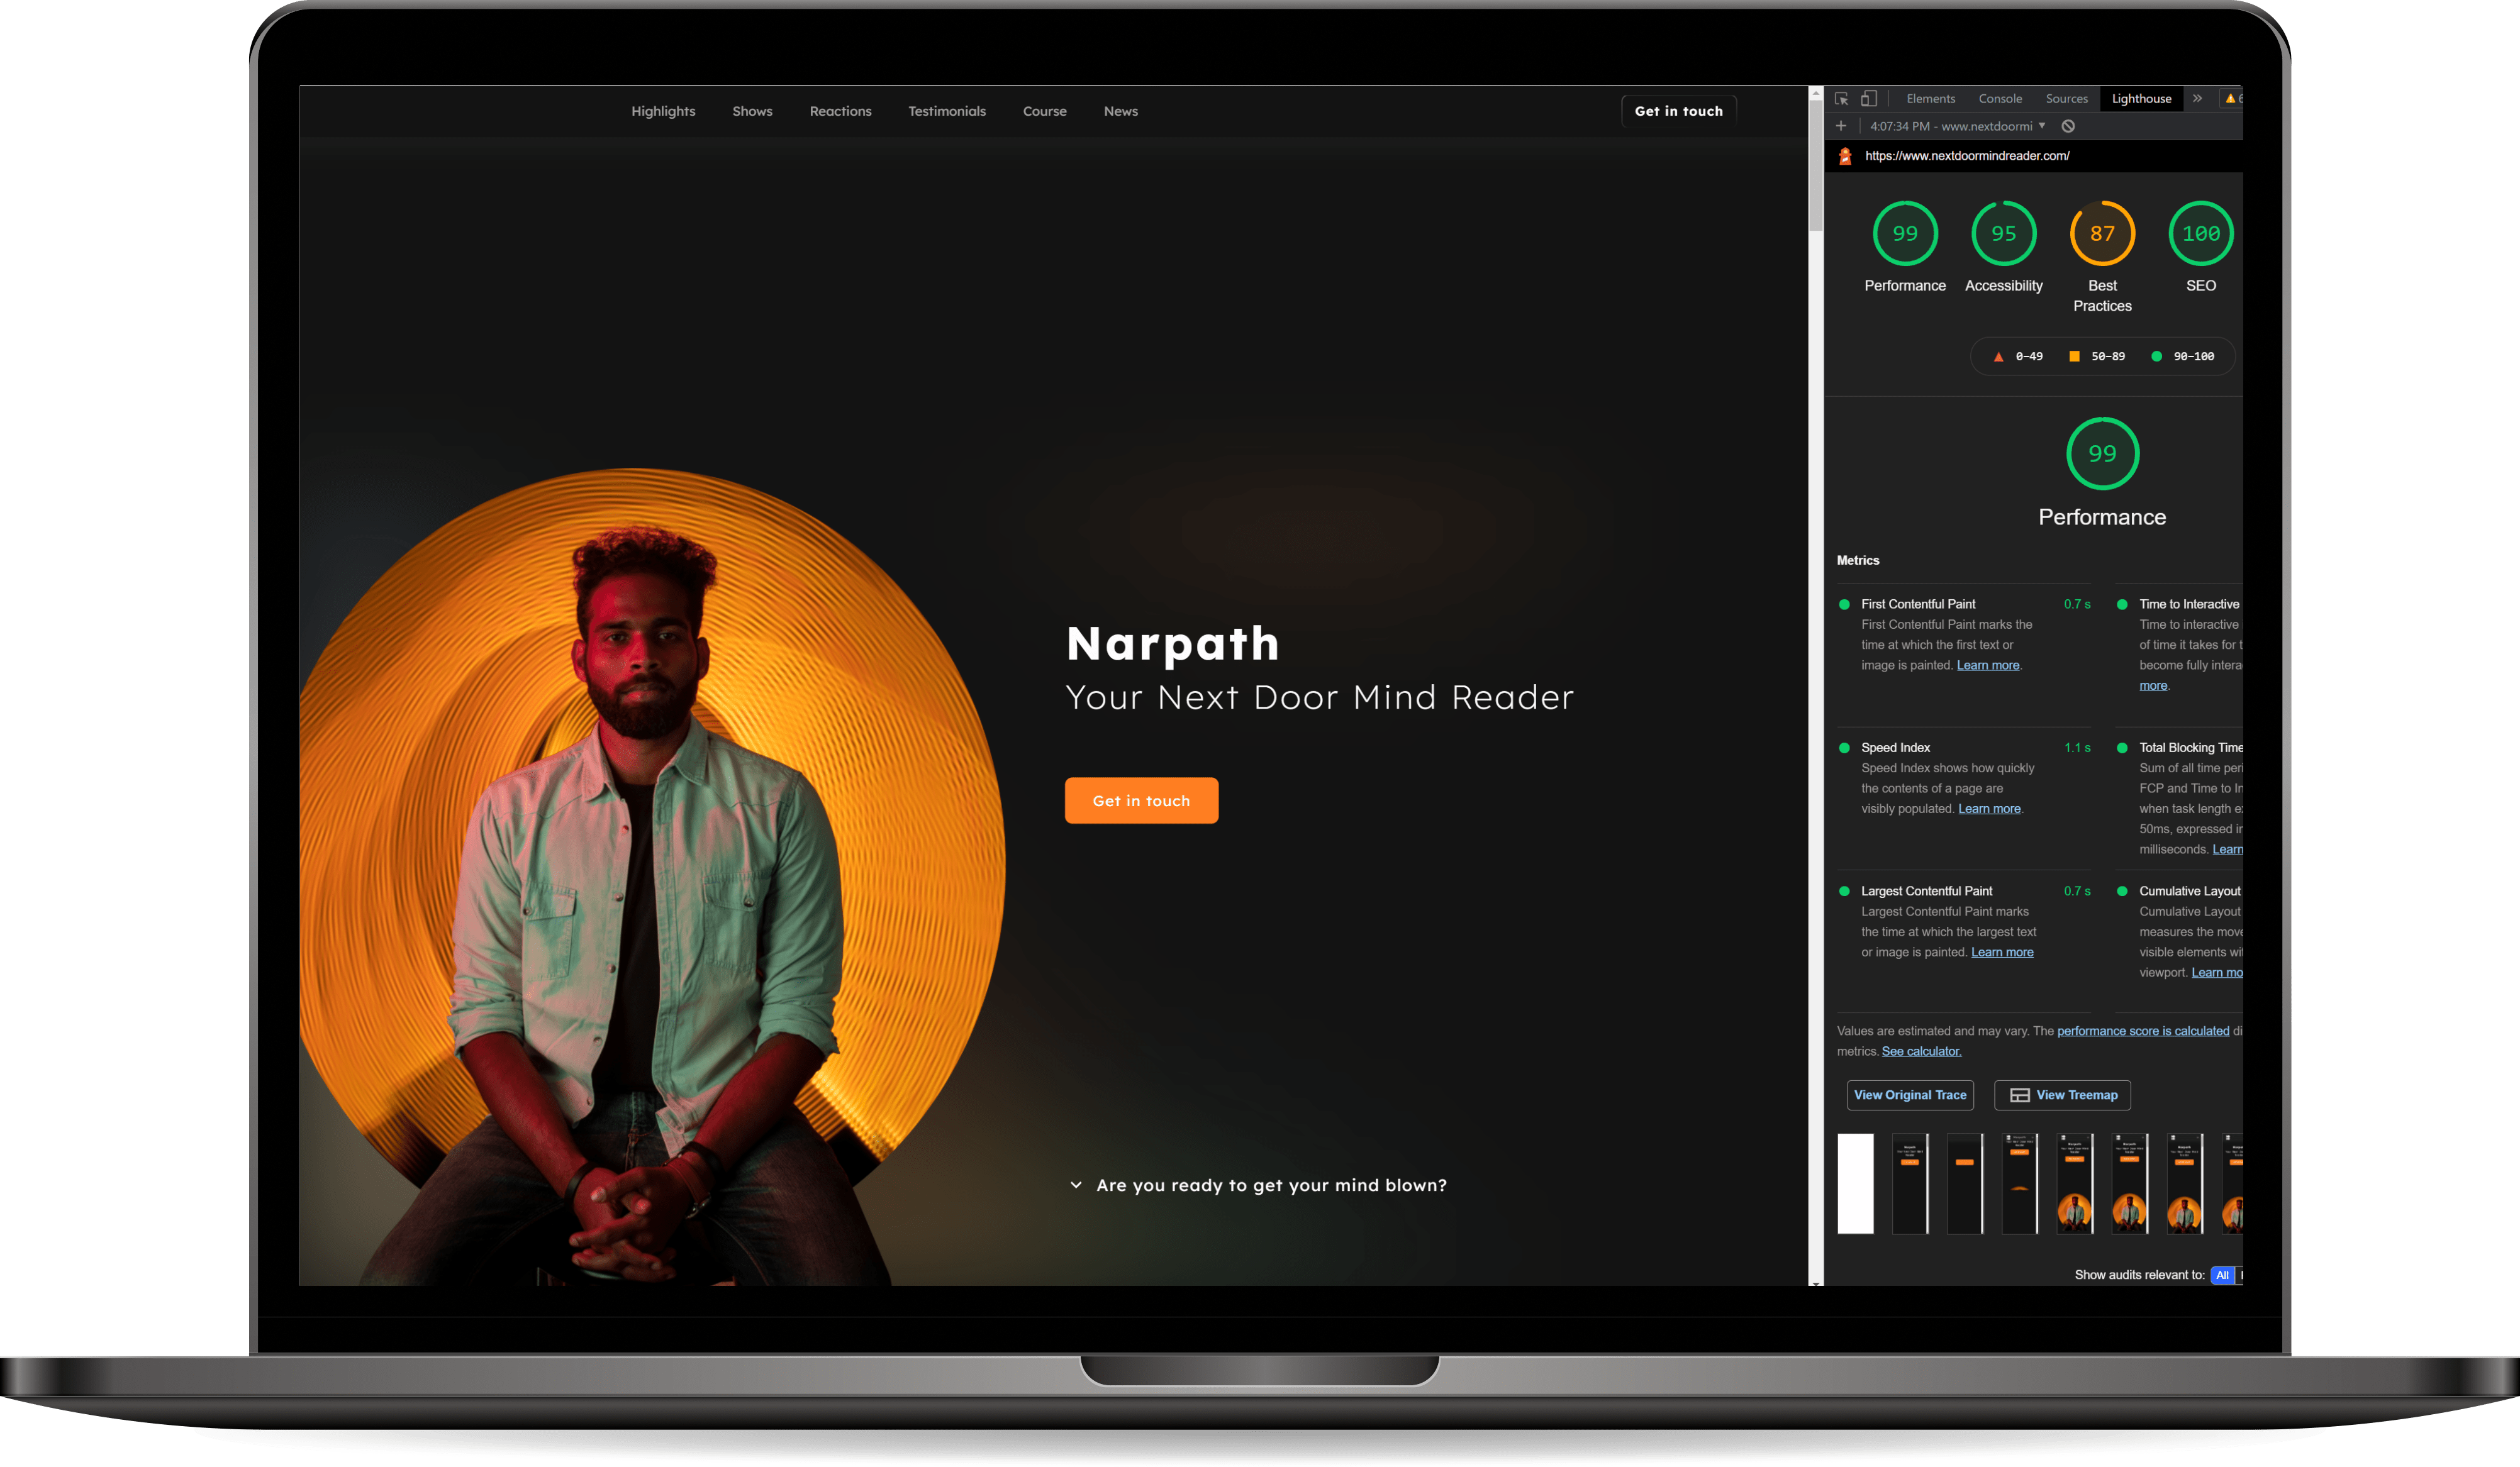Click the page's vertical scrollbar thumb
Viewport: 2520px width, 1467px height.
(1815, 165)
